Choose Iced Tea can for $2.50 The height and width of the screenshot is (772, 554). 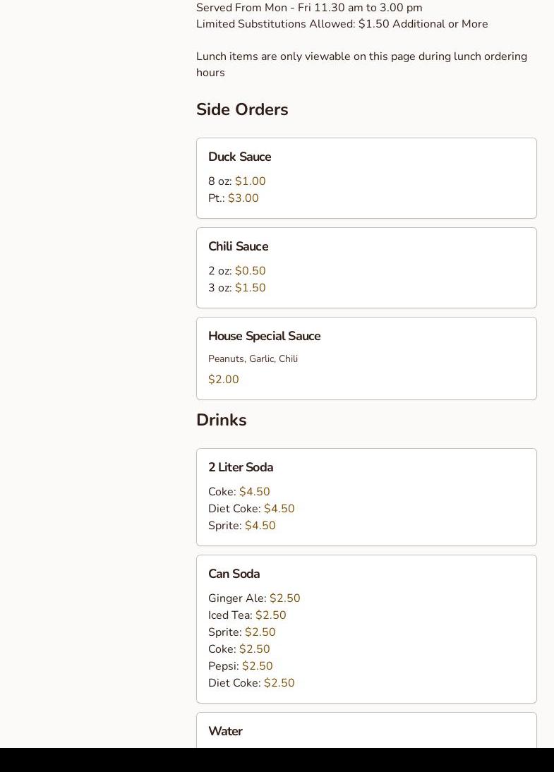[247, 615]
